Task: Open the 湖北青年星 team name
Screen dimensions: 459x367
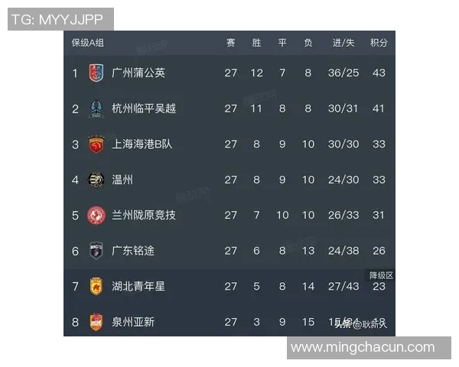Action: (138, 286)
